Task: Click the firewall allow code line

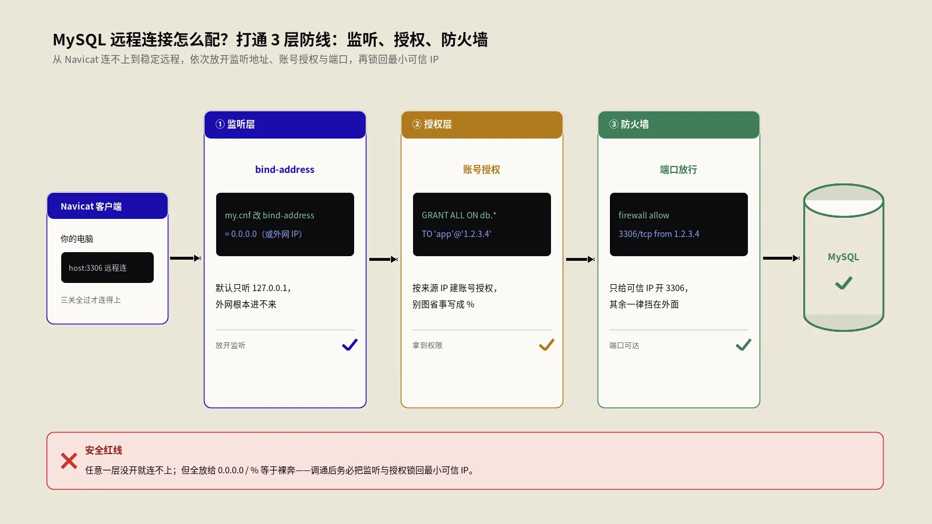Action: [644, 215]
